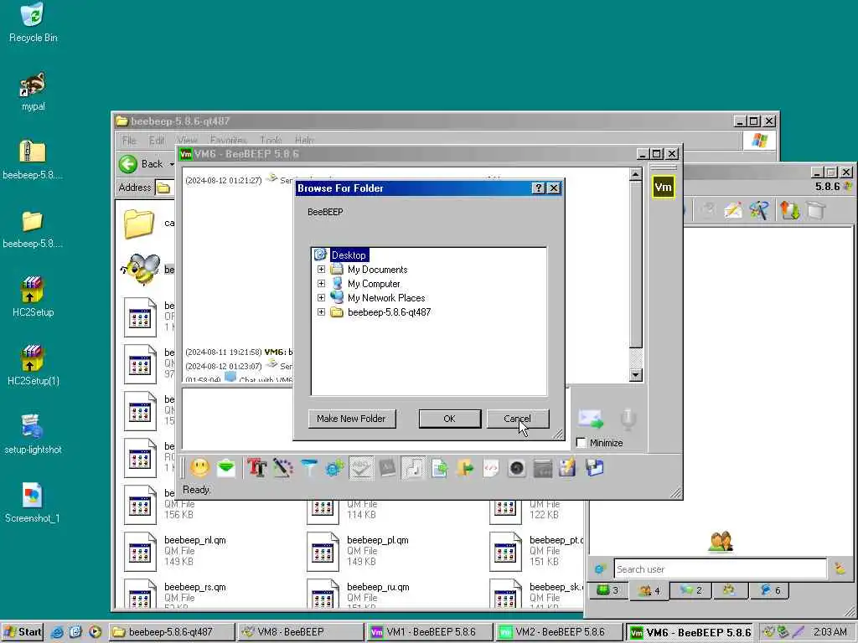This screenshot has height=643, width=858.
Task: Toggle the spell-check ABC icon
Action: pyautogui.click(x=360, y=468)
